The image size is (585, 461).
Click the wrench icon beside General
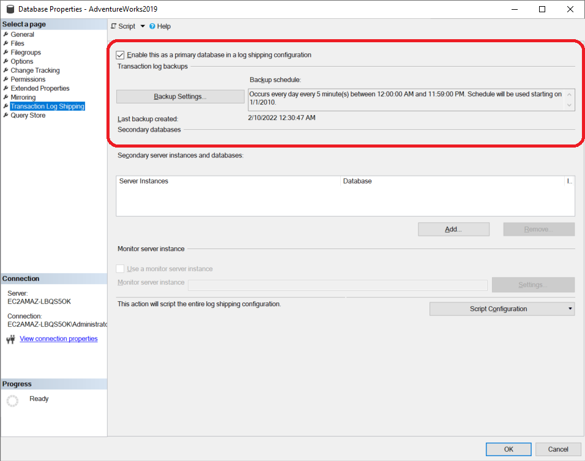(6, 34)
